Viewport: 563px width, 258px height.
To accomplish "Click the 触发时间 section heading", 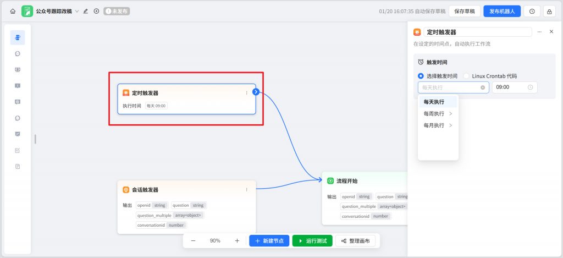I will [x=437, y=62].
